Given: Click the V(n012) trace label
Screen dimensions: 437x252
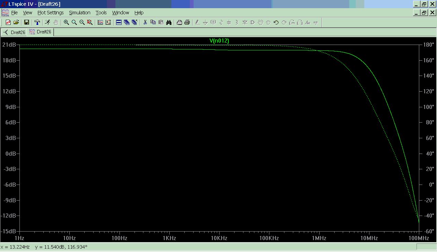Looking at the screenshot, I should [x=219, y=41].
